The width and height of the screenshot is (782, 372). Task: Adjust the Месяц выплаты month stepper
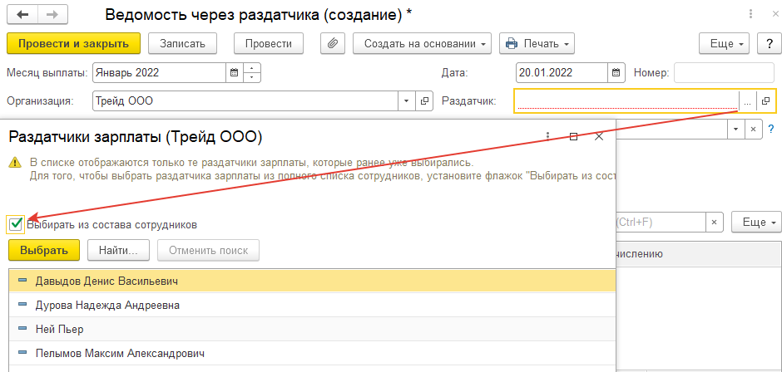coord(253,72)
